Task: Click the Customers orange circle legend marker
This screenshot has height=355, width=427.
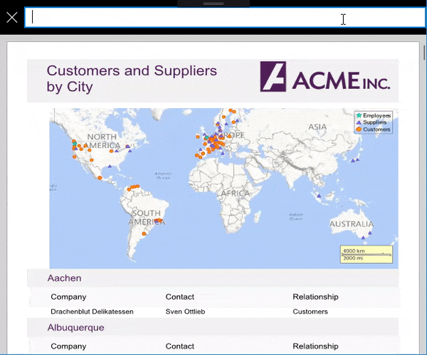Action: pyautogui.click(x=359, y=129)
